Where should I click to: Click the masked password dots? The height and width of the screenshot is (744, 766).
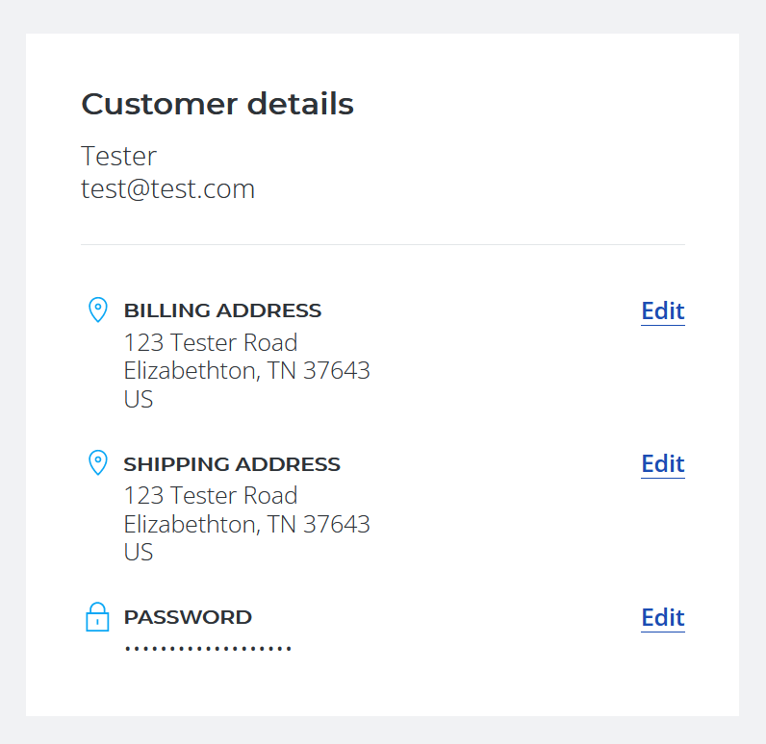click(208, 649)
